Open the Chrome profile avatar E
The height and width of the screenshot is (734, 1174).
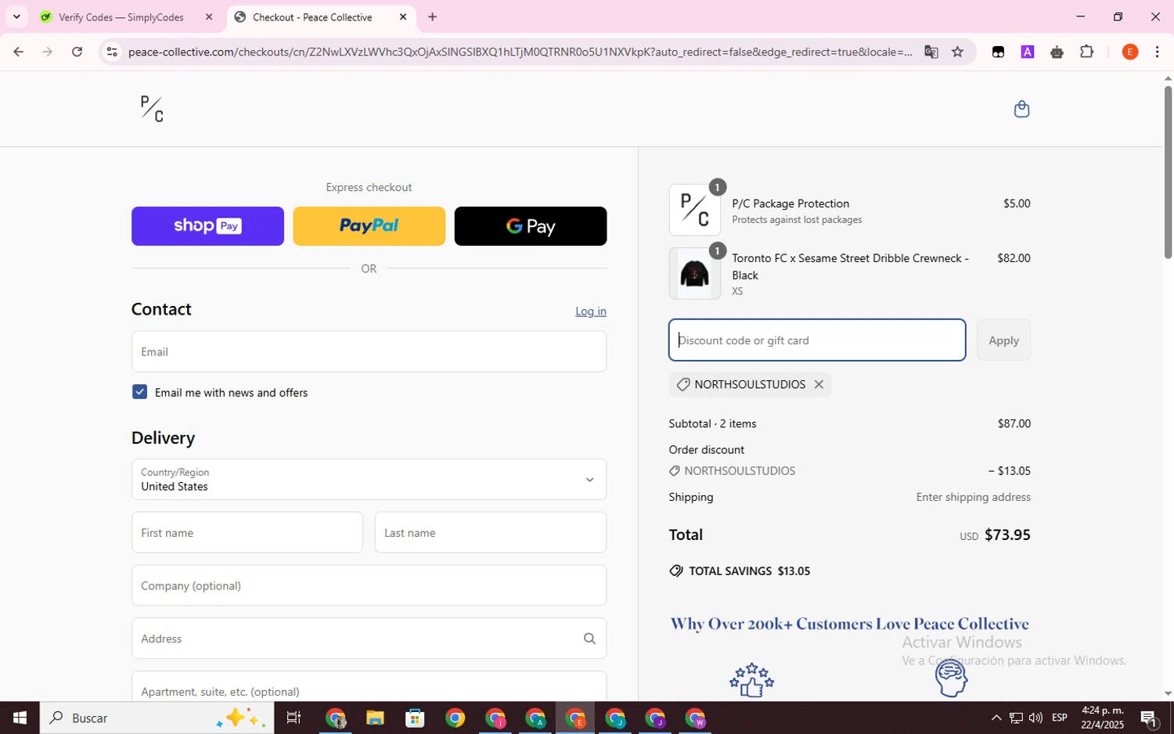pos(1129,52)
